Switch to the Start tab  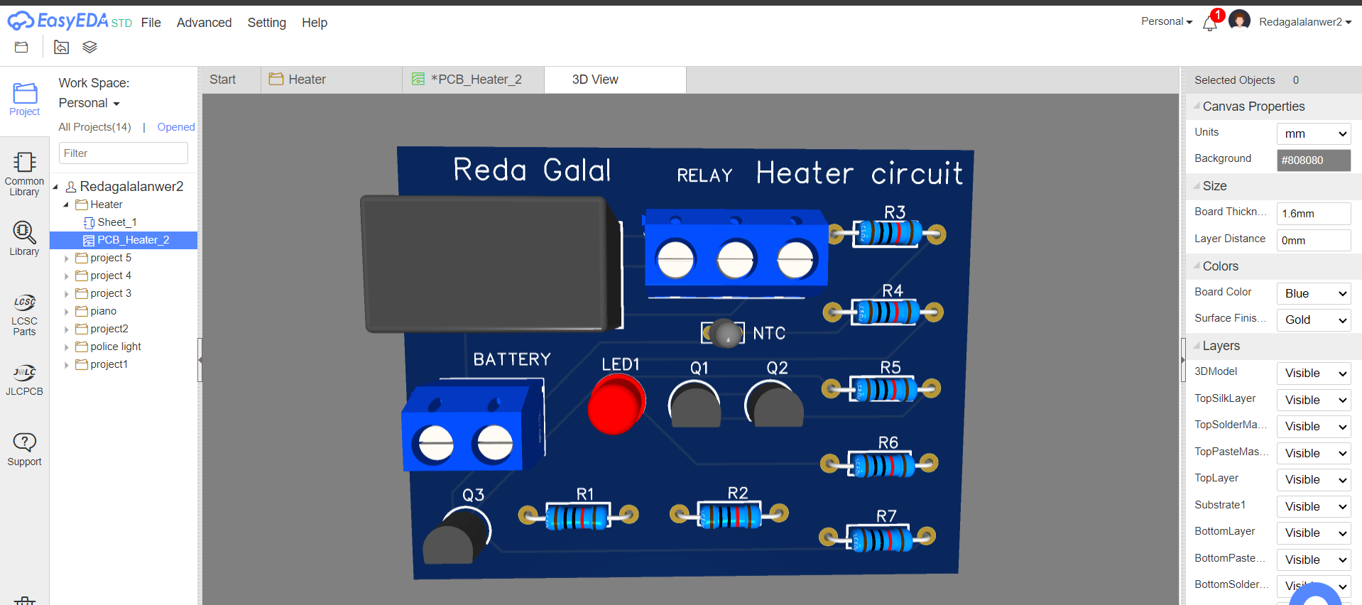coord(223,80)
